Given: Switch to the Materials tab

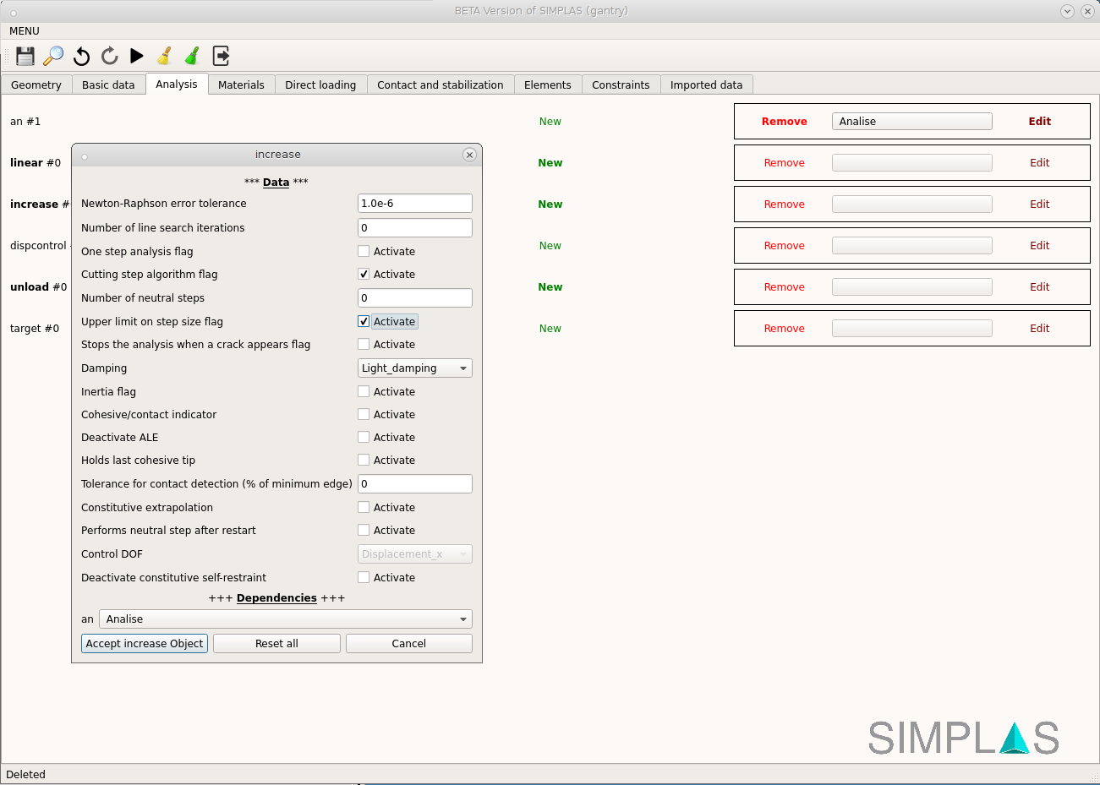Looking at the screenshot, I should point(241,84).
